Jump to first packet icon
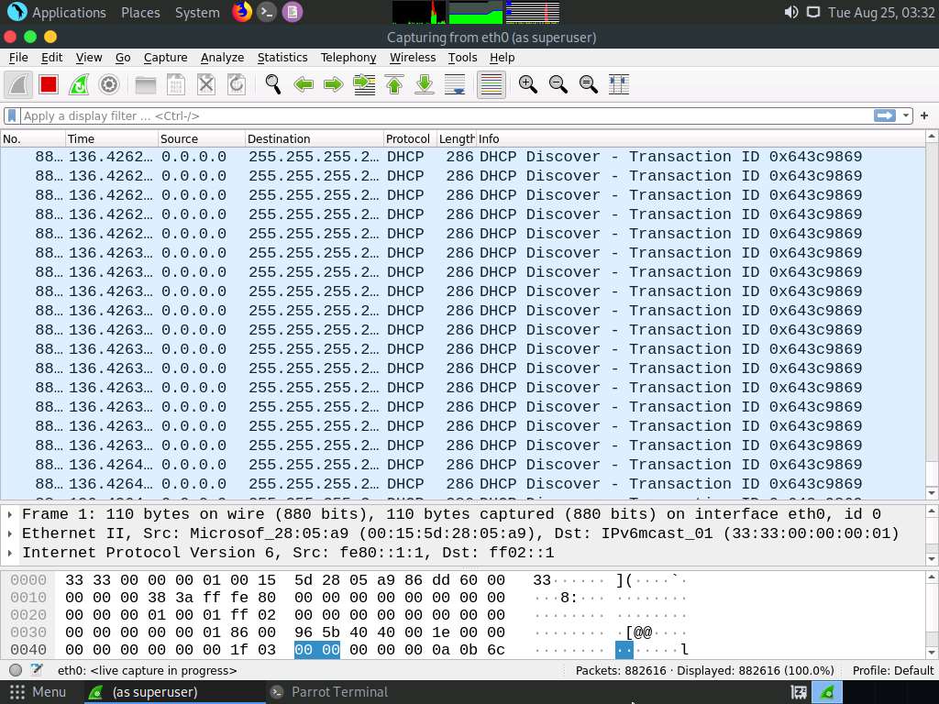Image resolution: width=939 pixels, height=704 pixels. (x=394, y=84)
